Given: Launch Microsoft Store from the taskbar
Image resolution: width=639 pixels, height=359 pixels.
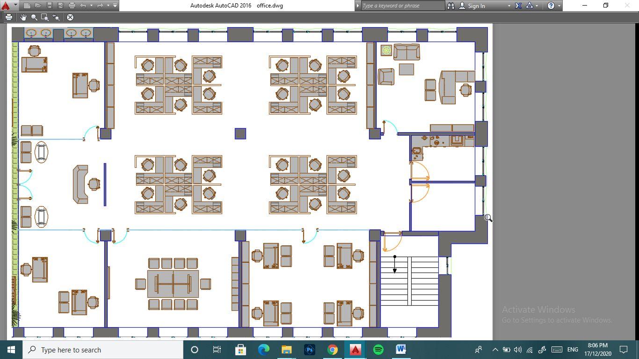Looking at the screenshot, I should coord(240,350).
